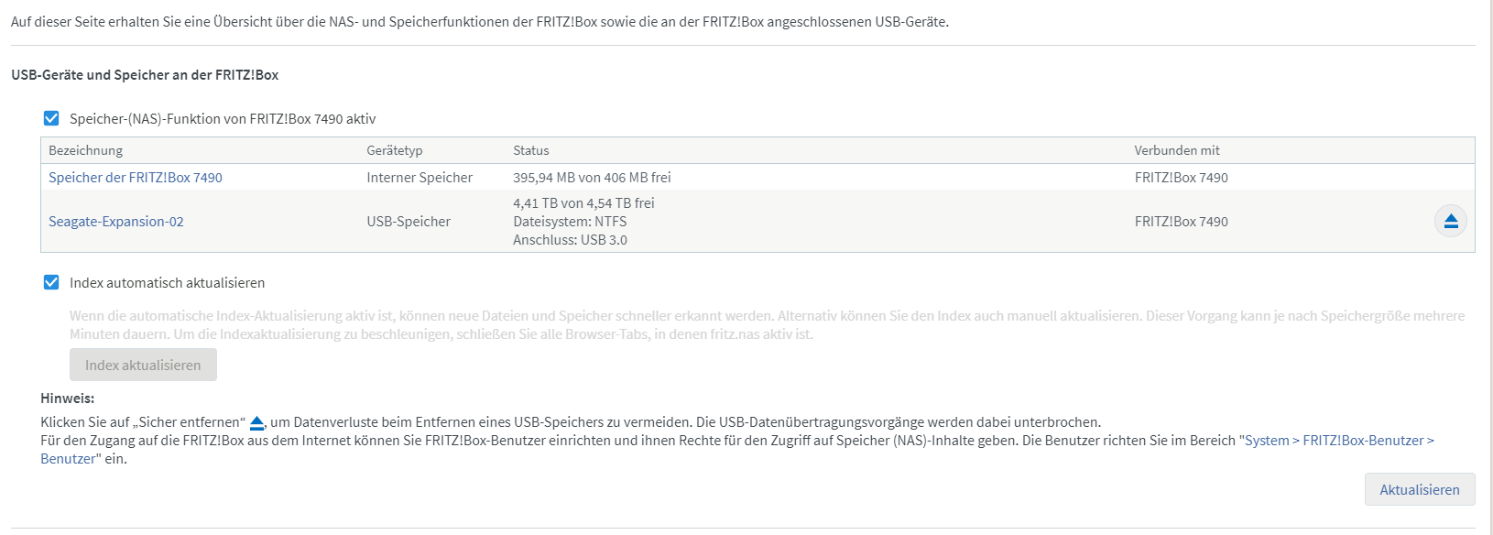Select the Status column header

531,150
